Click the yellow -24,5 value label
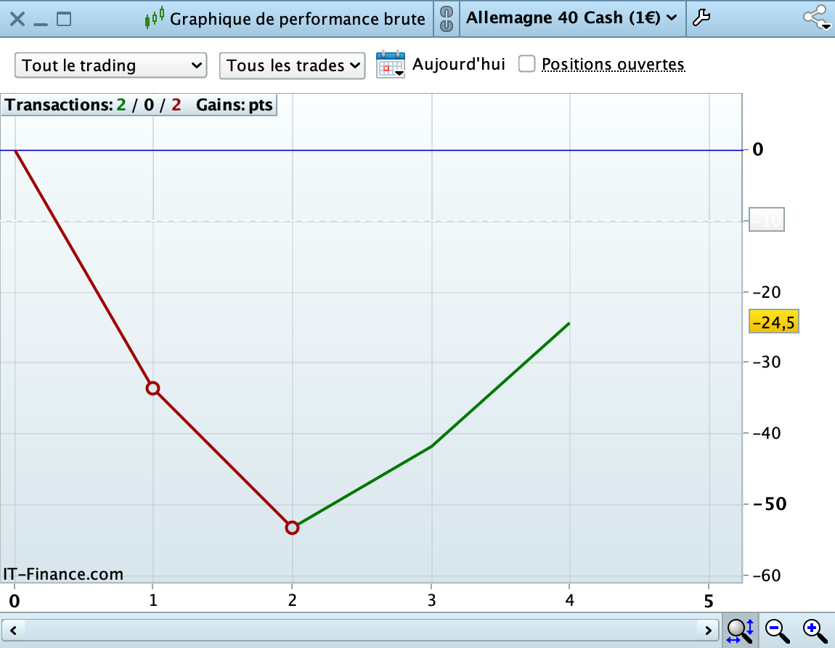The height and width of the screenshot is (648, 835). (x=774, y=322)
